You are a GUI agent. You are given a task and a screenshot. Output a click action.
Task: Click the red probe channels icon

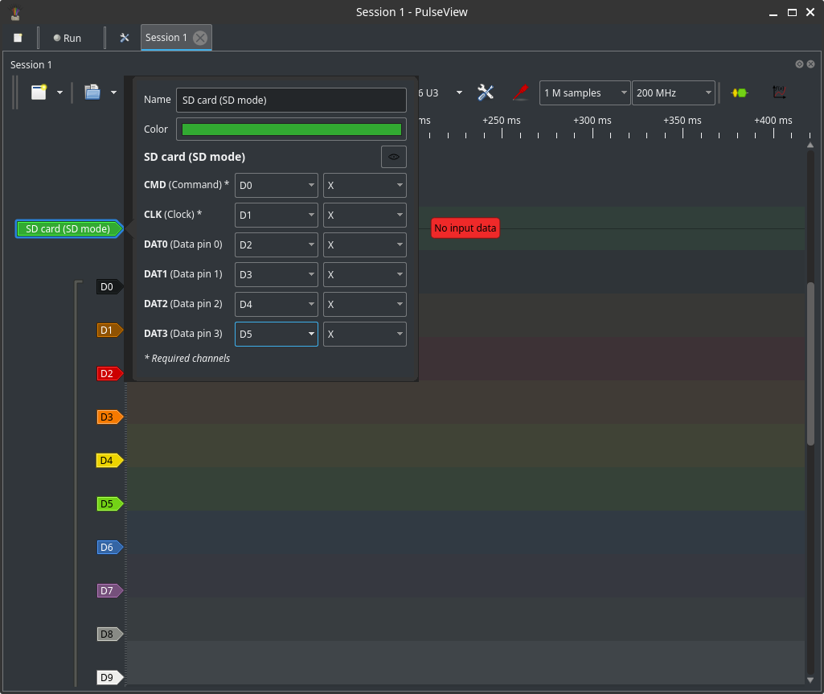(x=520, y=92)
